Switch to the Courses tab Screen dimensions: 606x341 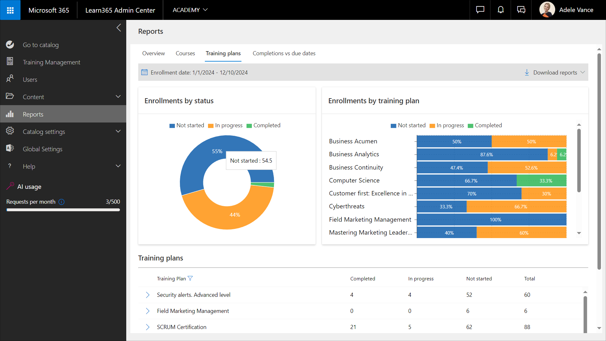click(185, 53)
